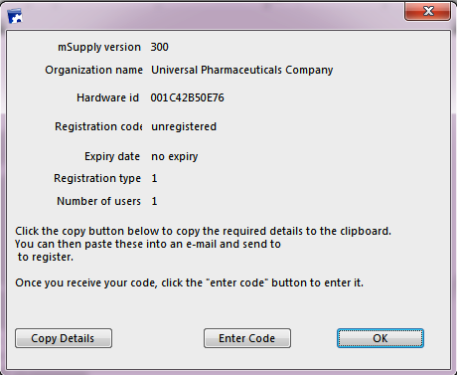The image size is (458, 375).
Task: Click the Universal Pharmaceuticals Company organization name
Action: point(241,70)
